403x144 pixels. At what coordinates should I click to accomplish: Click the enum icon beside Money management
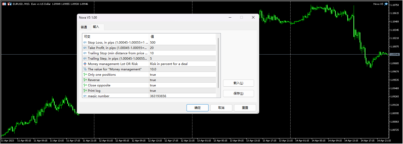[x=85, y=64]
